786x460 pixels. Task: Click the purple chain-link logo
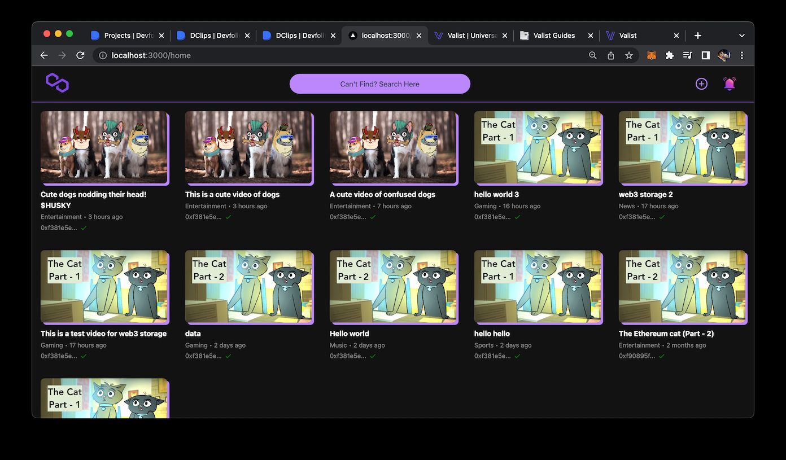[x=57, y=83]
